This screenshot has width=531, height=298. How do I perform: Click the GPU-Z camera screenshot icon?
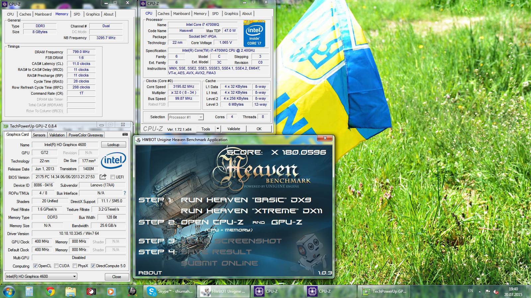point(125,134)
